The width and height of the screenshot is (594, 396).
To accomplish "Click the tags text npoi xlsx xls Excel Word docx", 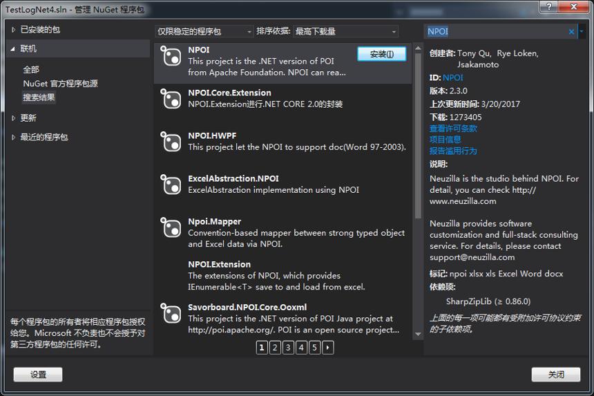I will pos(506,274).
